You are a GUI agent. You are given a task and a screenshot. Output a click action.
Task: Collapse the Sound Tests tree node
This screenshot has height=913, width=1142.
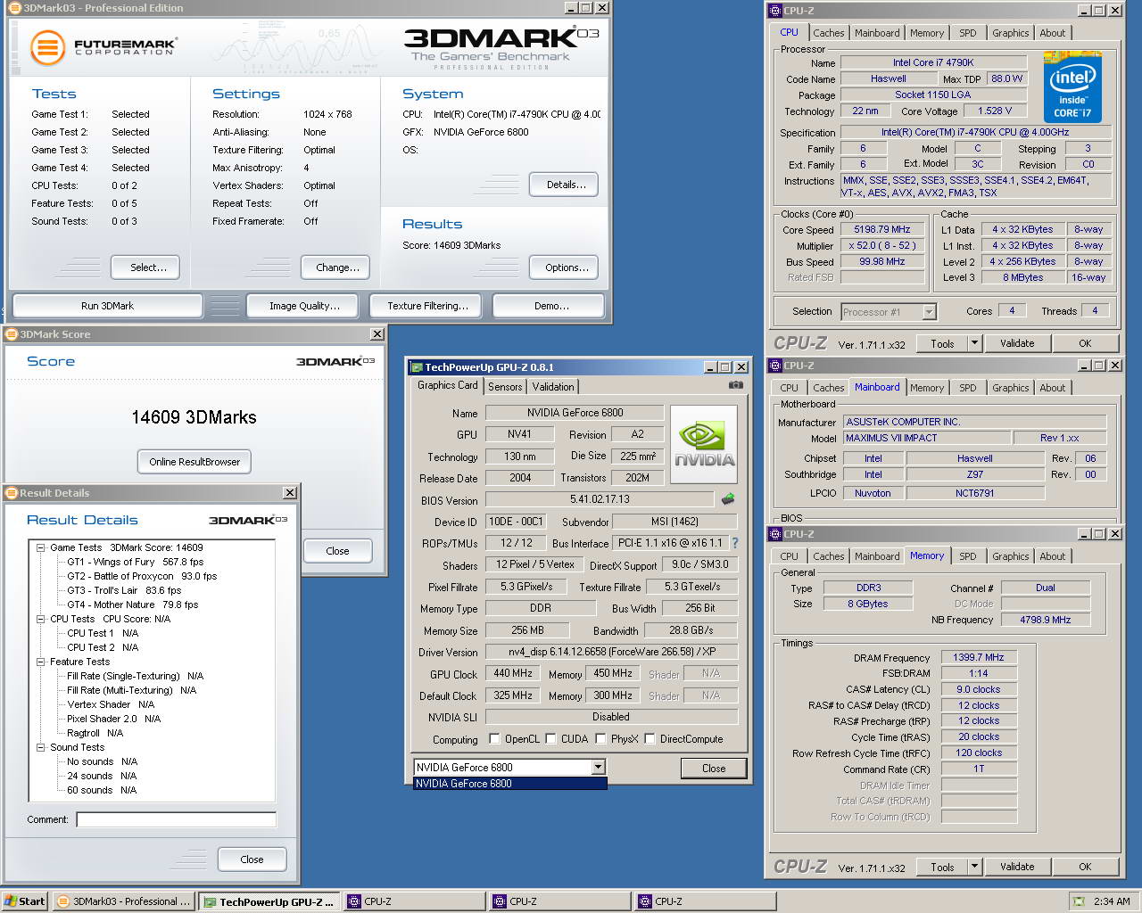(40, 747)
